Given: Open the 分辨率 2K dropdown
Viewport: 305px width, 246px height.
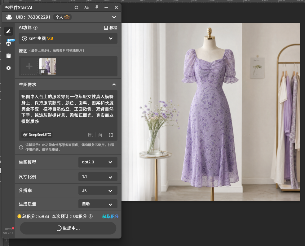Looking at the screenshot, I should 98,190.
